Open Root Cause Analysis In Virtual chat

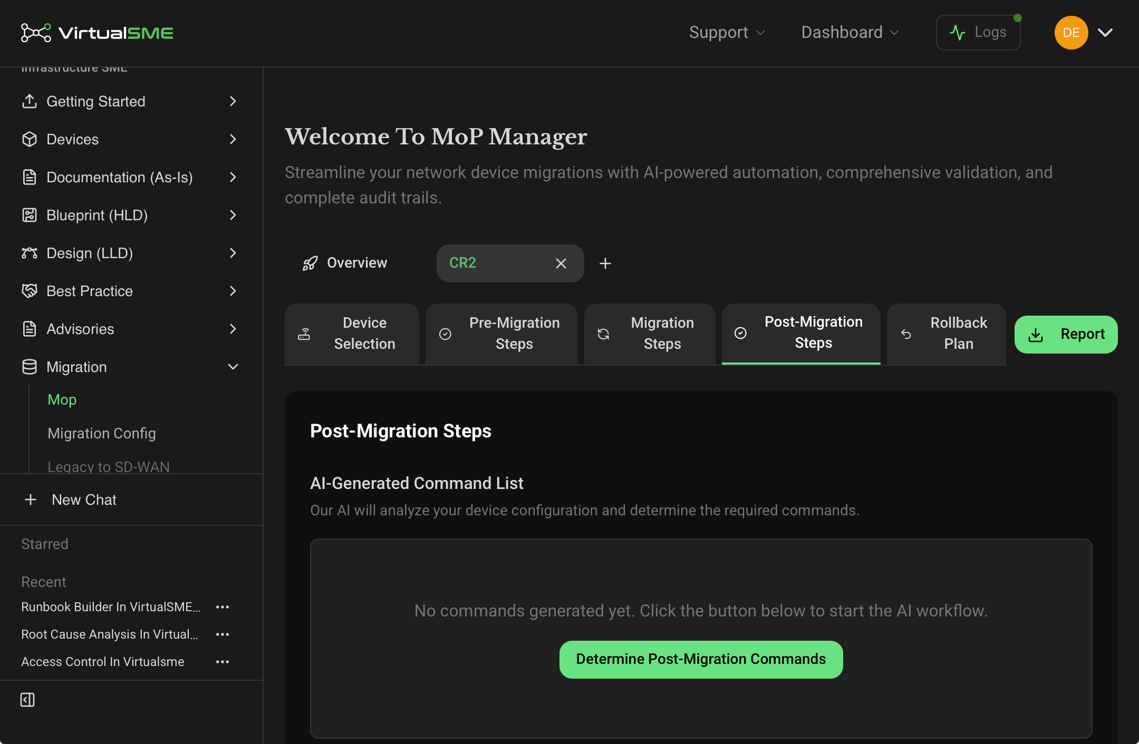coord(110,634)
